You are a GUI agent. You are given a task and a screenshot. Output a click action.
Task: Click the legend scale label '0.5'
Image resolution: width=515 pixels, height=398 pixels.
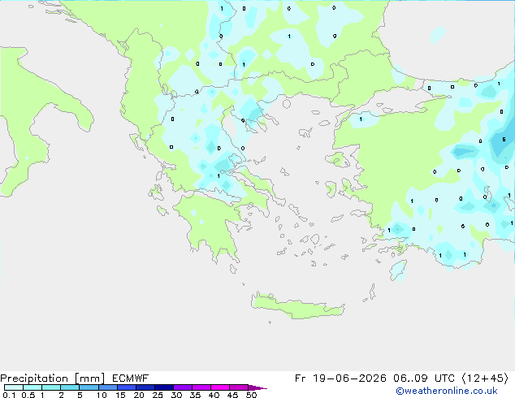tap(28, 395)
